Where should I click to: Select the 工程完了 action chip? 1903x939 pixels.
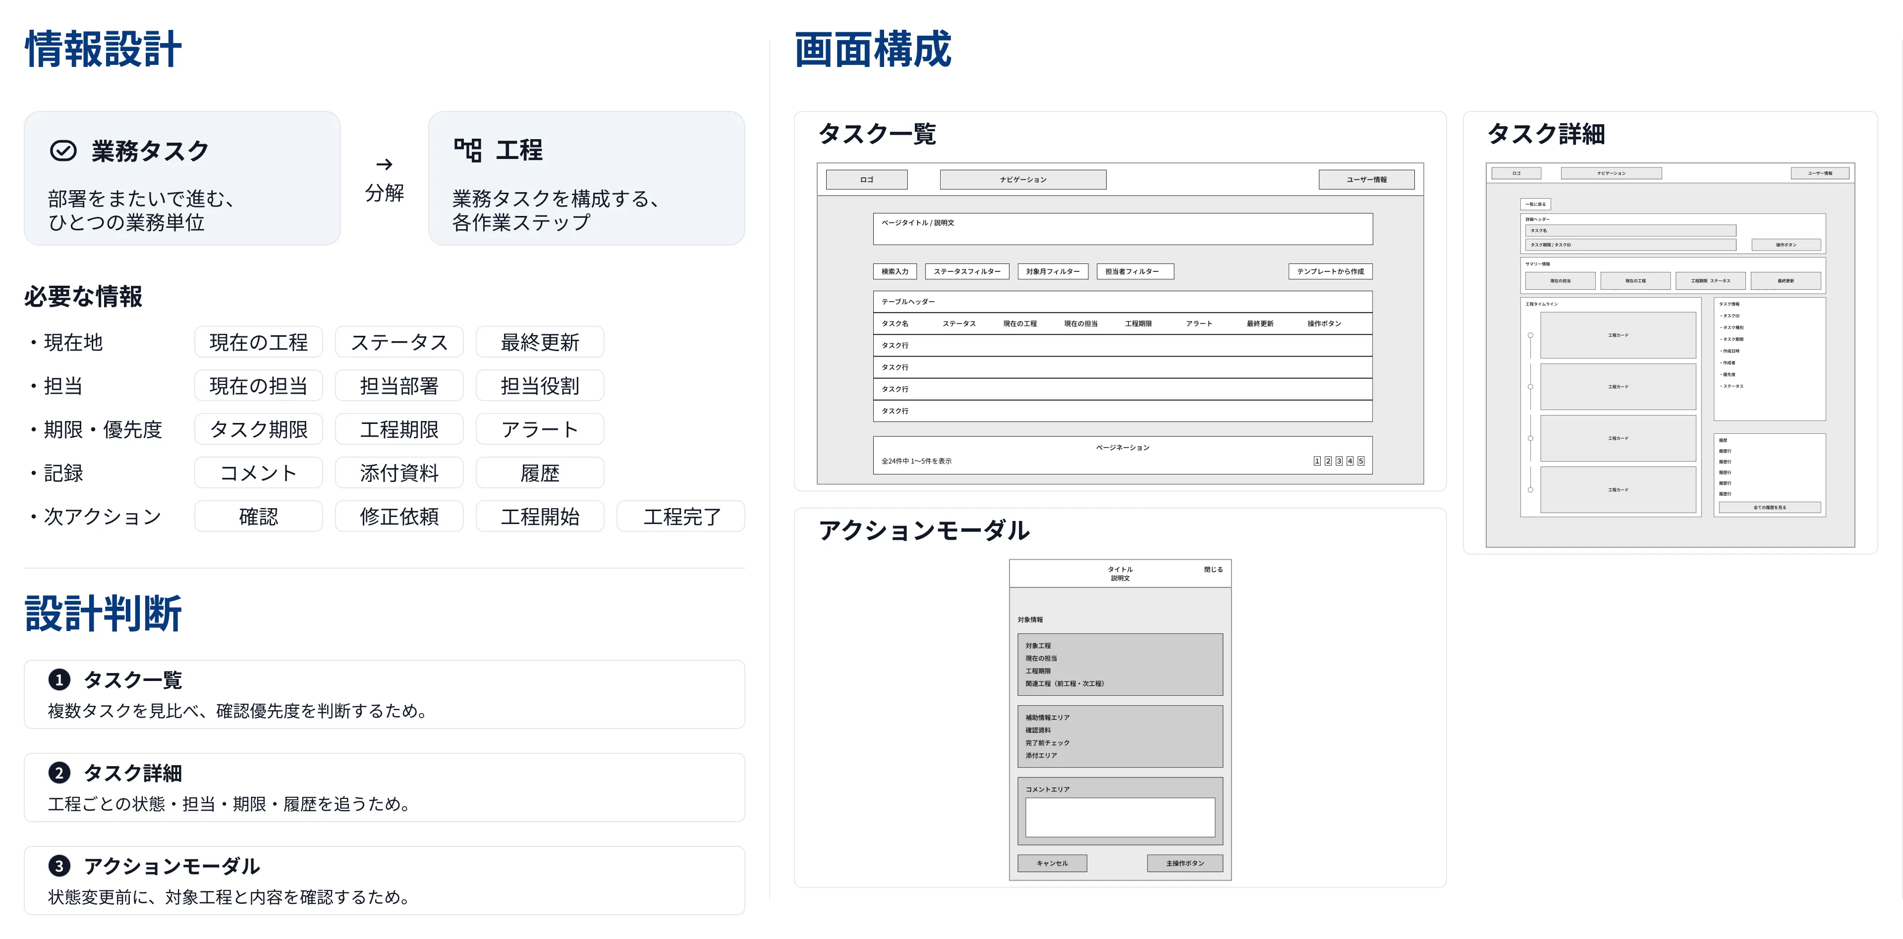click(681, 516)
